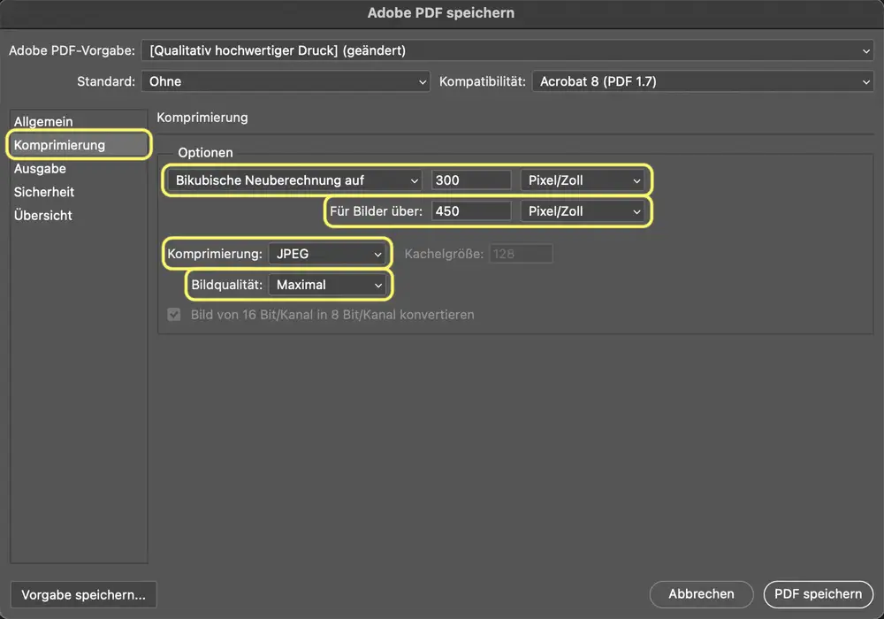Click the Adobe PDF-Vorgabe: label

pos(72,50)
